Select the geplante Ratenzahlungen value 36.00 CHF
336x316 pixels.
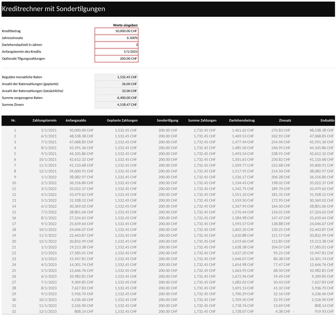pos(116,84)
